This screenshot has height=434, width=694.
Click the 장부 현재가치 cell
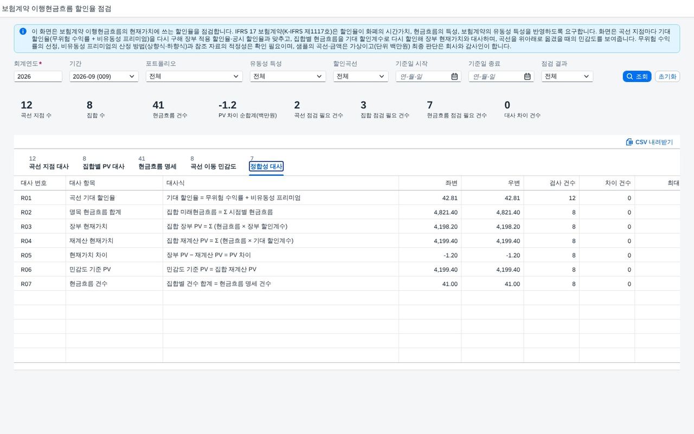114,226
